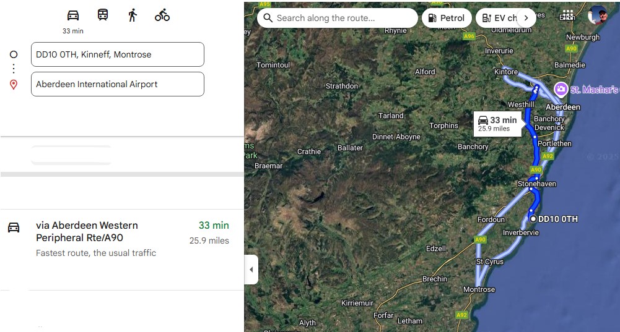Click the search magnifier icon on map

tap(268, 18)
